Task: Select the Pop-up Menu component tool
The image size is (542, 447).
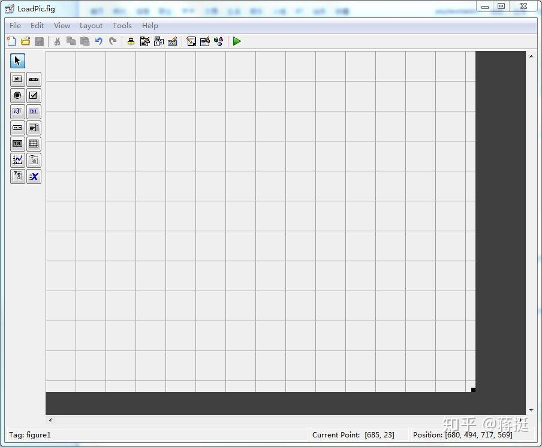Action: click(17, 128)
